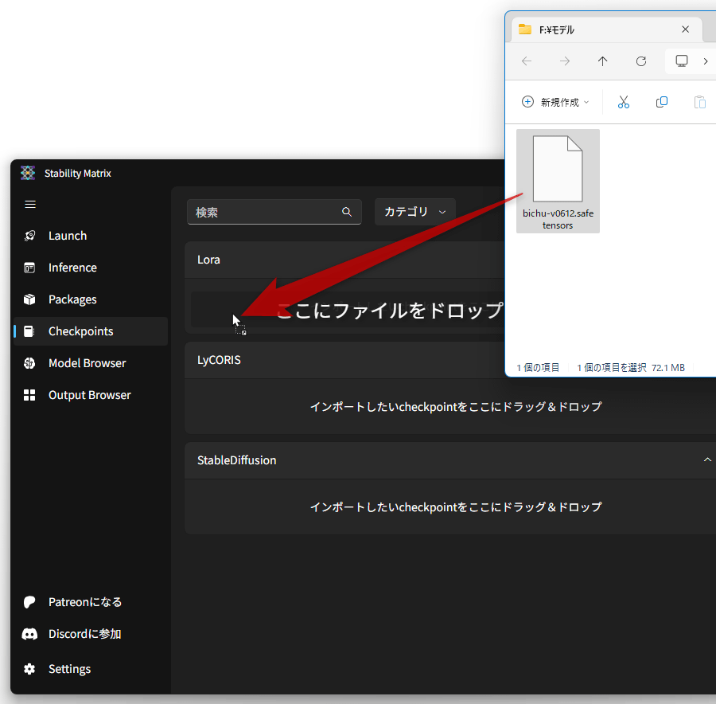Click the 1 個の項目 status text

pyautogui.click(x=538, y=368)
